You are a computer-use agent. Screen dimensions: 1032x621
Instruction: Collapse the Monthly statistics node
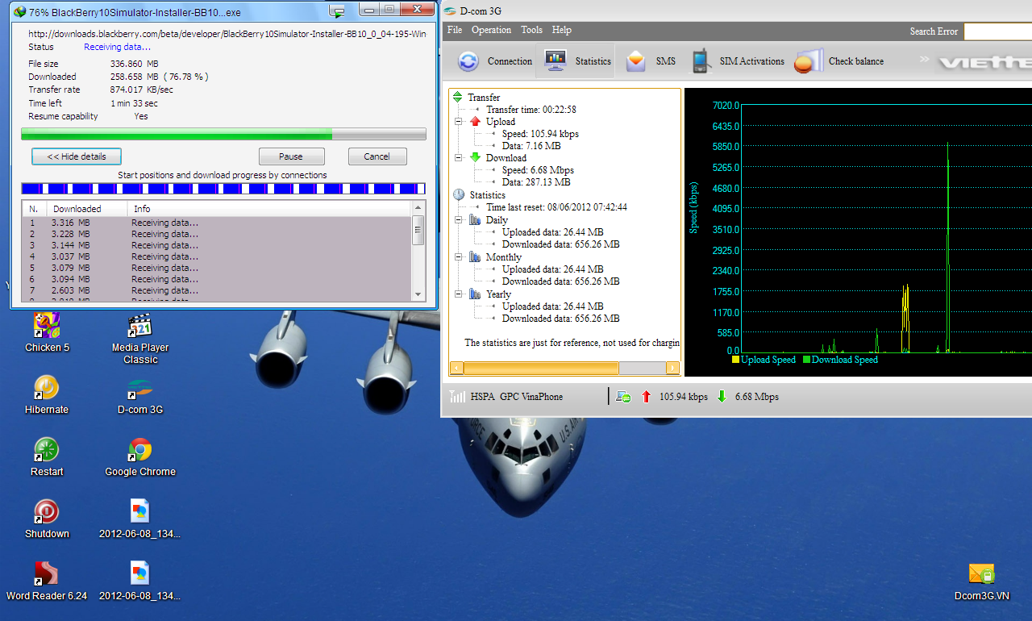coord(458,256)
